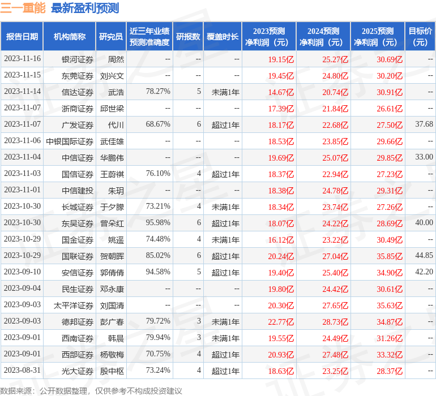The image size is (436, 396).
Task: Click analyst name 周然
Action: pyautogui.click(x=116, y=59)
